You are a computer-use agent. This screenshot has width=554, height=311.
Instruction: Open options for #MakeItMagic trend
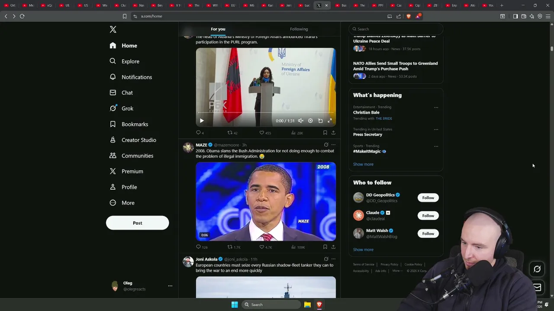(436, 146)
